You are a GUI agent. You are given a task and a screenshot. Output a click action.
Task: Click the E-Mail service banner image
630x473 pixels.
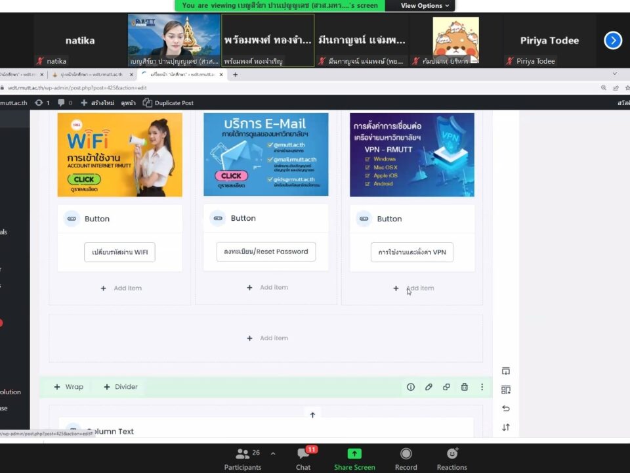coord(266,154)
